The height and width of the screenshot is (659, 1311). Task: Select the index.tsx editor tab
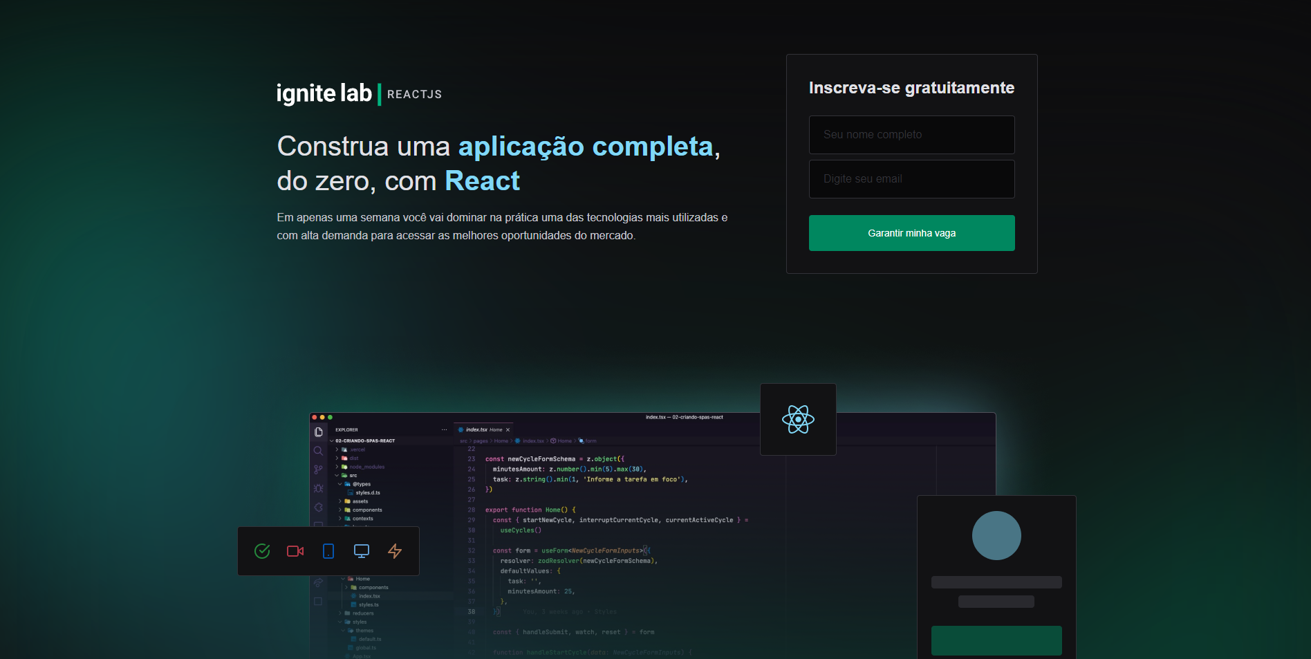[x=483, y=429]
